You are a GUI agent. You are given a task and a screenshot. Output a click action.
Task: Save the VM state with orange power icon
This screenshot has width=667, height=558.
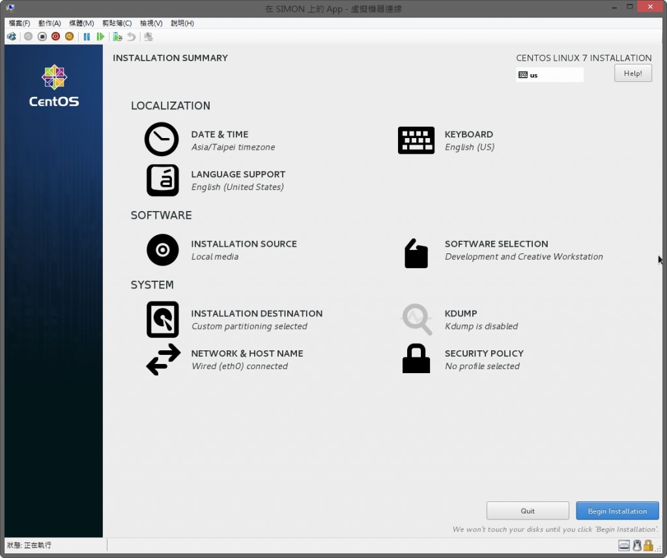click(69, 36)
